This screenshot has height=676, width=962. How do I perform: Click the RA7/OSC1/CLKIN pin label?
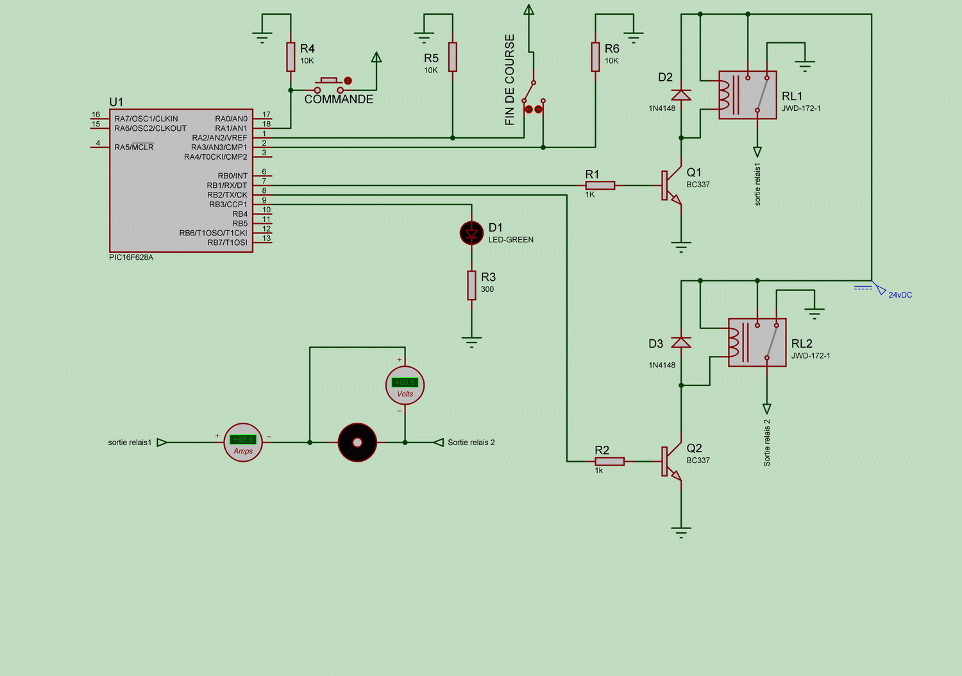(146, 119)
